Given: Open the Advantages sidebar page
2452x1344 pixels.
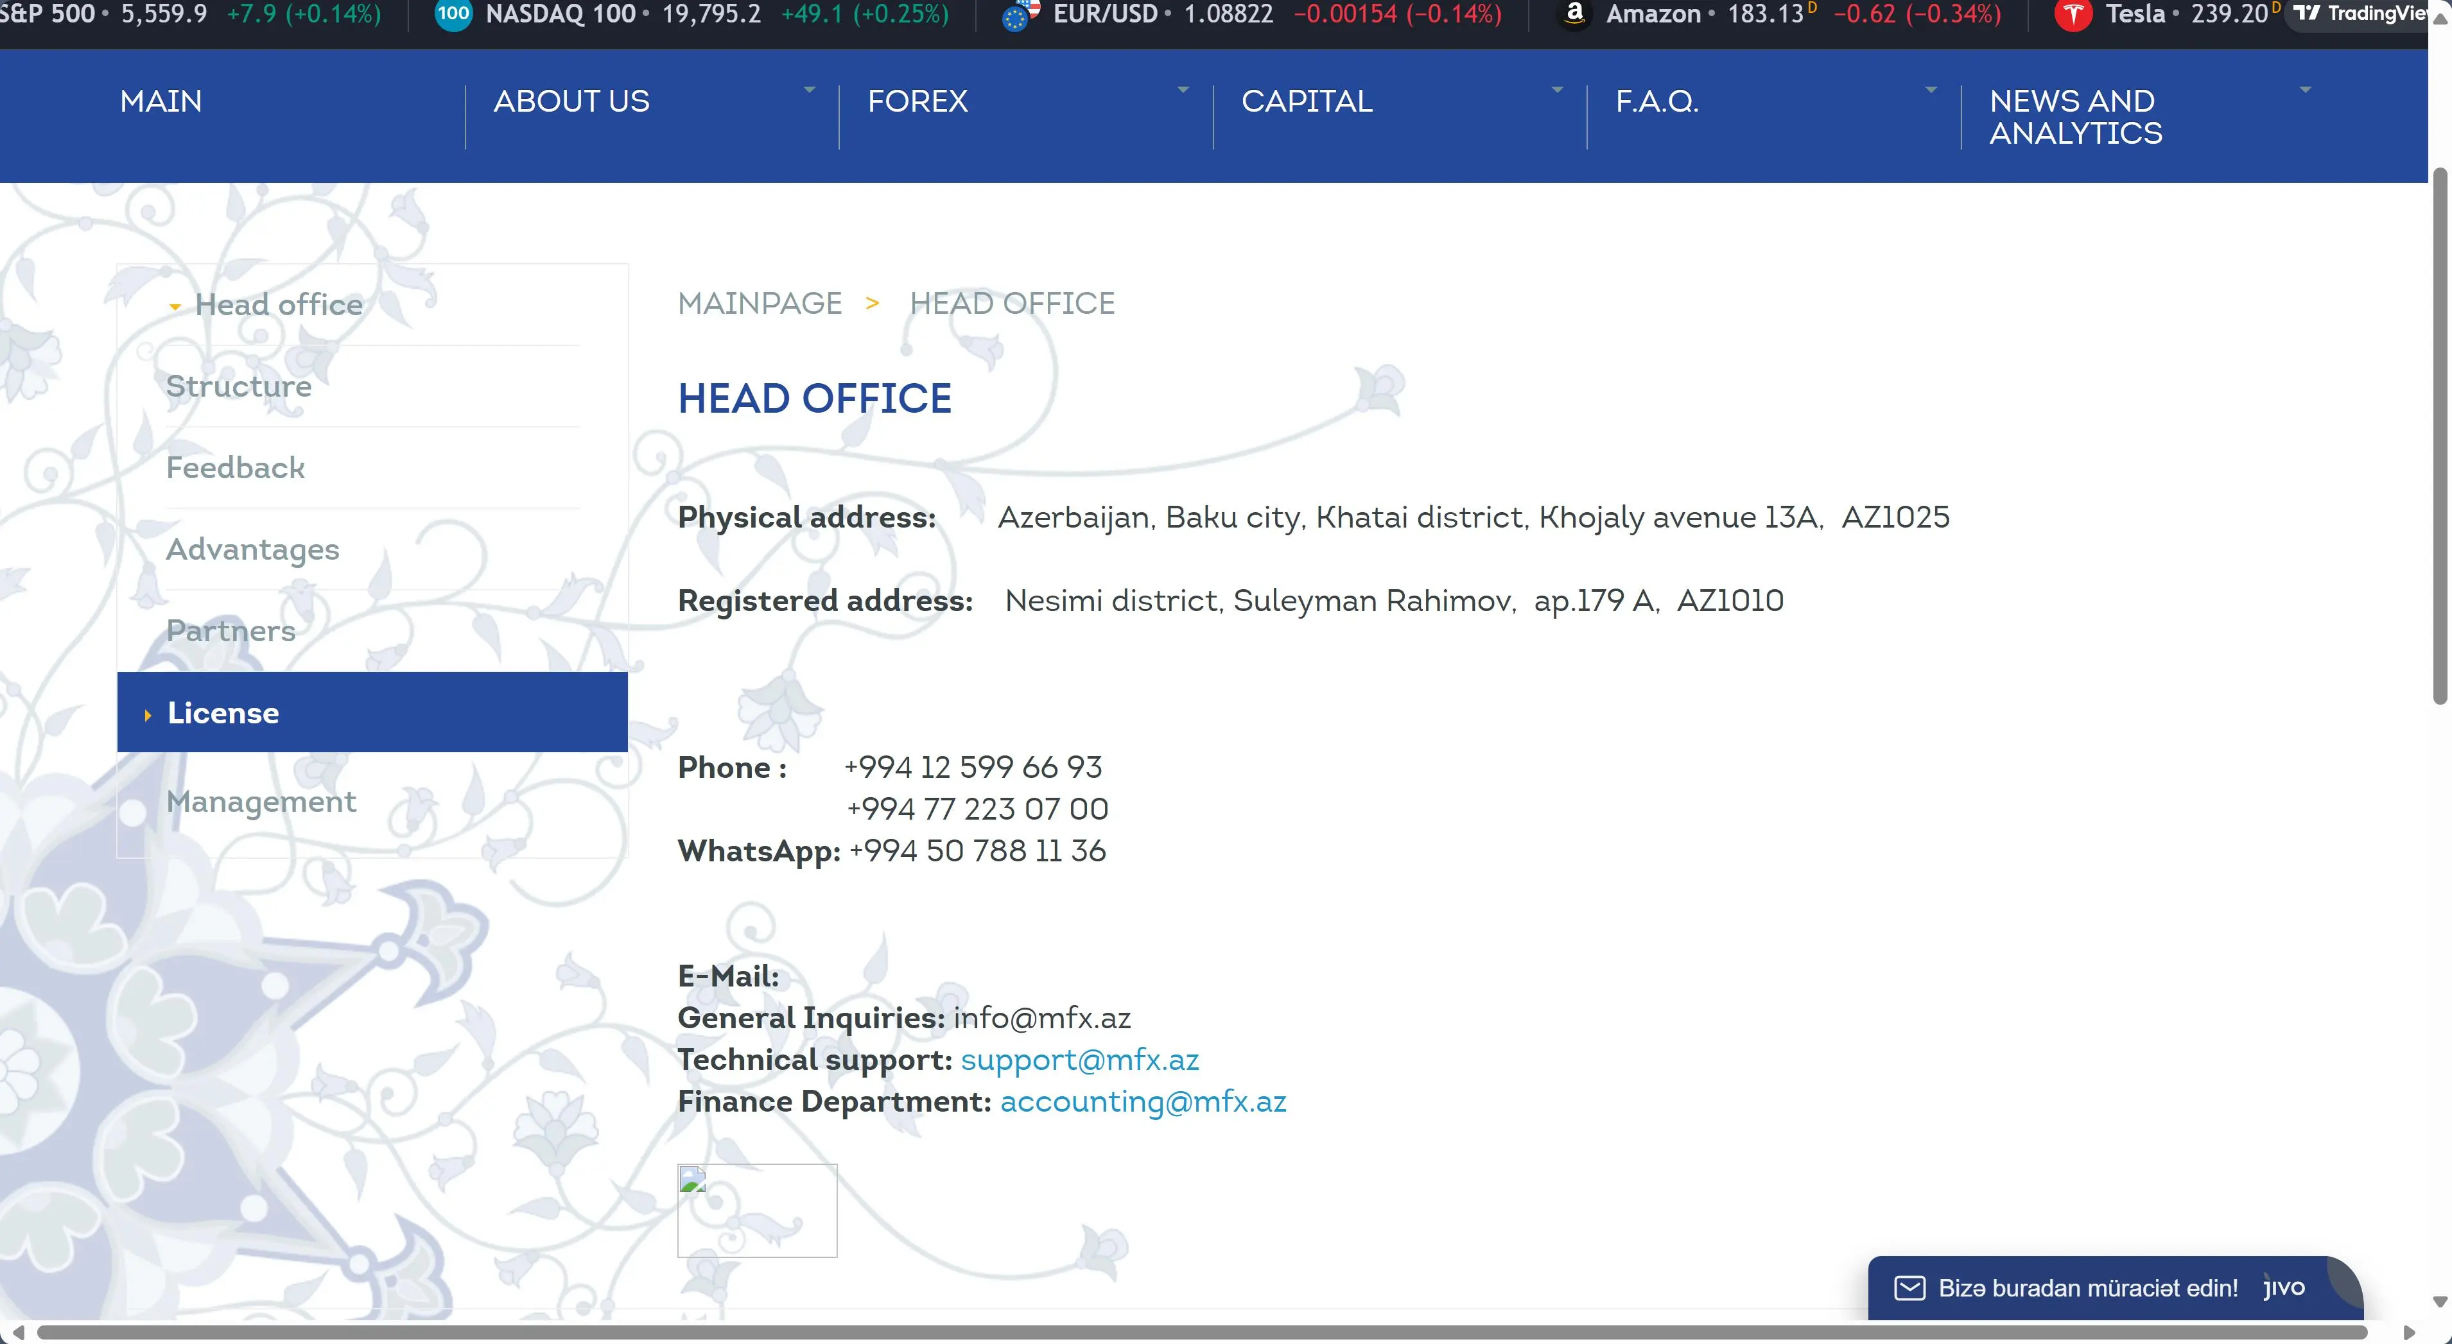Looking at the screenshot, I should tap(252, 549).
